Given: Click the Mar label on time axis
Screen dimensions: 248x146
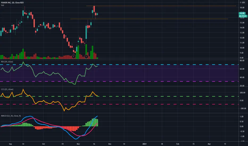Looking at the screenshot, I should coord(209,144).
